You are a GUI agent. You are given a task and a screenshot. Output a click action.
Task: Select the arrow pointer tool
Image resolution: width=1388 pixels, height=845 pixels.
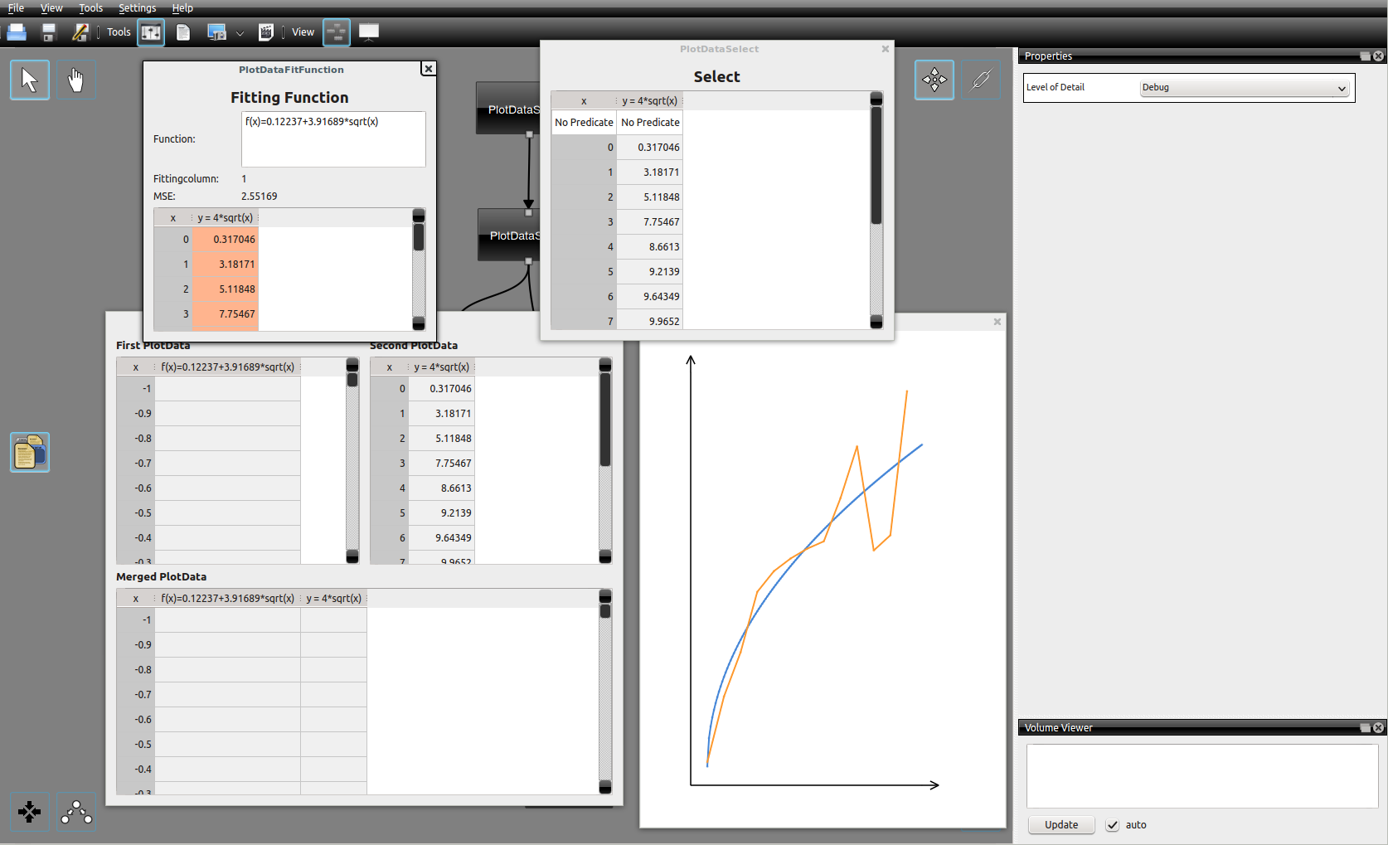click(30, 80)
